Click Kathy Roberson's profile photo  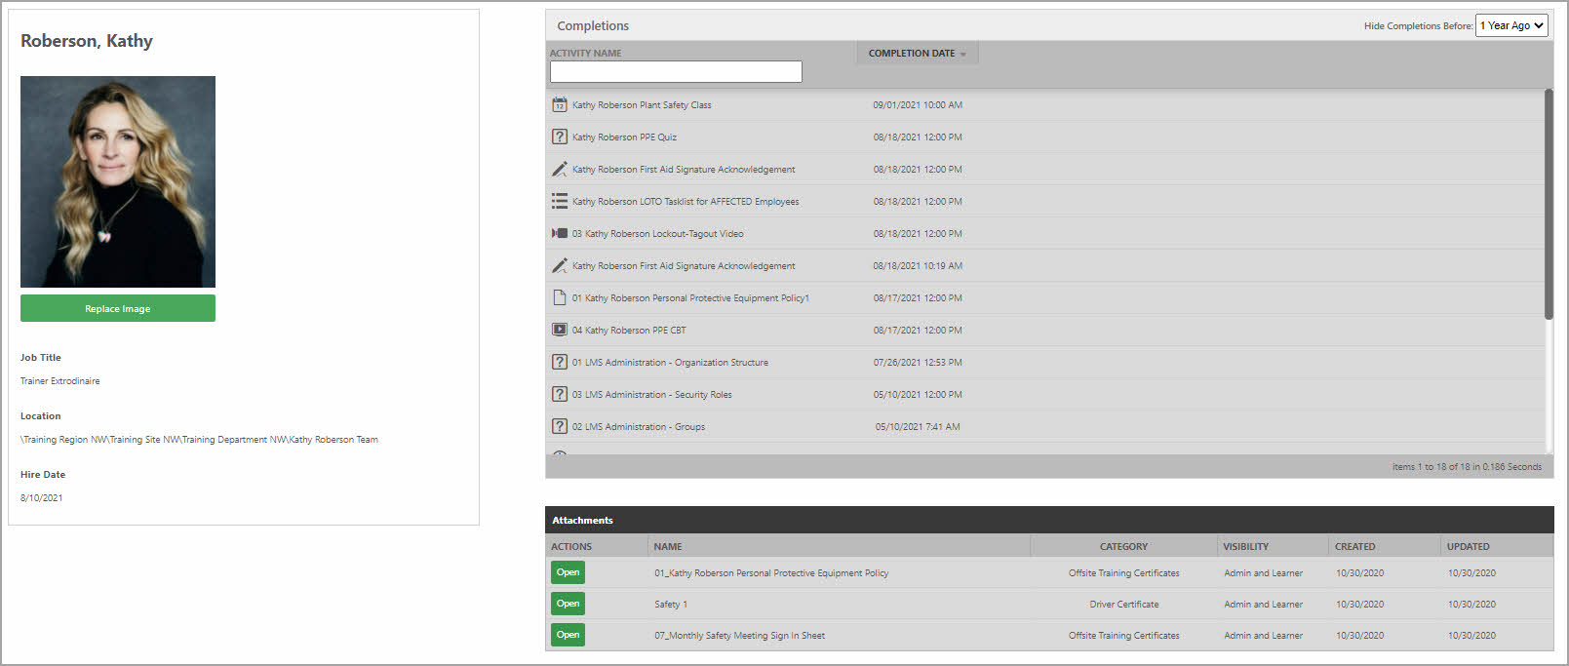[x=118, y=181]
